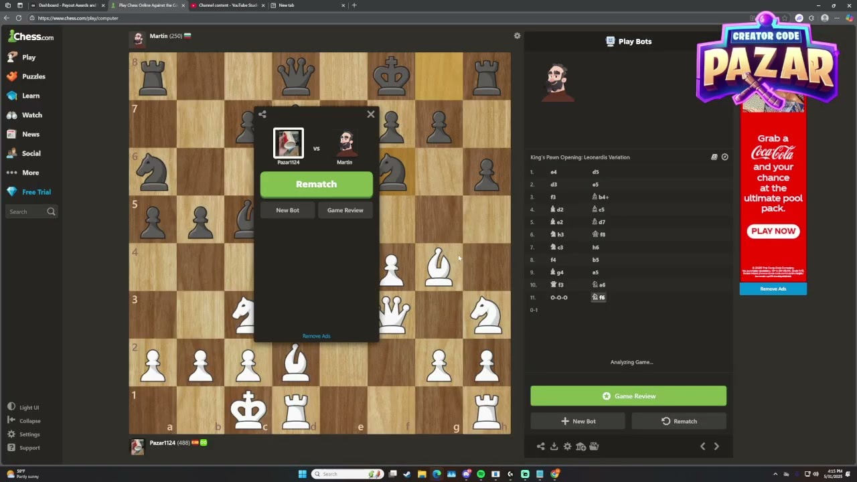
Task: Switch to New tab browser tab
Action: point(308,5)
